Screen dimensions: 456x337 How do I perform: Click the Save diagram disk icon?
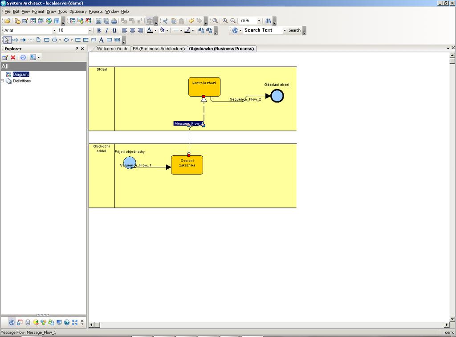(98, 20)
